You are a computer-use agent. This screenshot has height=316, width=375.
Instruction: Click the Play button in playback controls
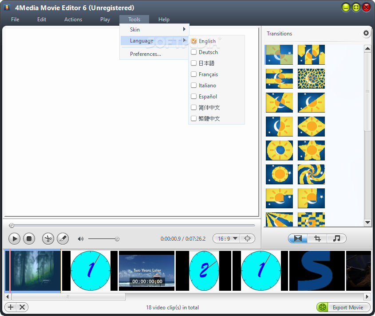tap(14, 238)
